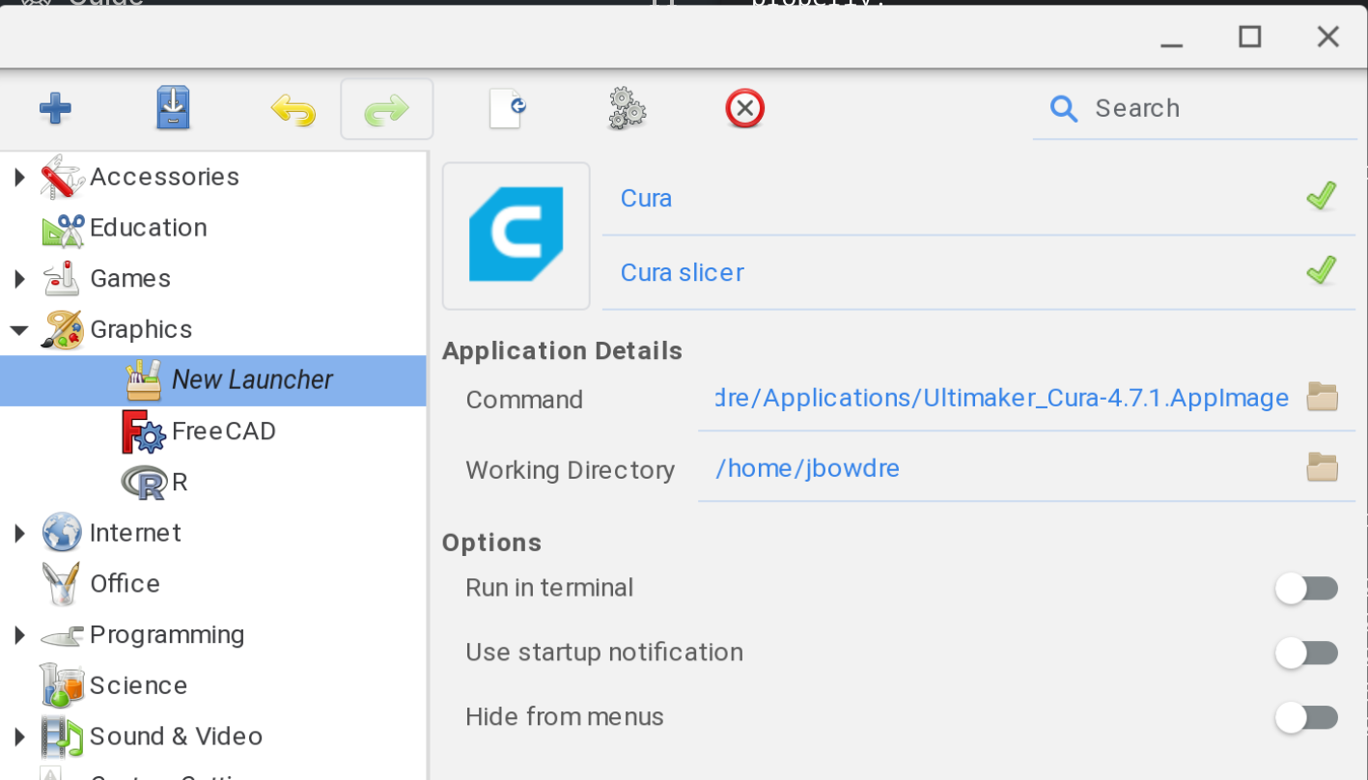Click the Education category icon
Viewport: 1368px width, 780px height.
(63, 229)
